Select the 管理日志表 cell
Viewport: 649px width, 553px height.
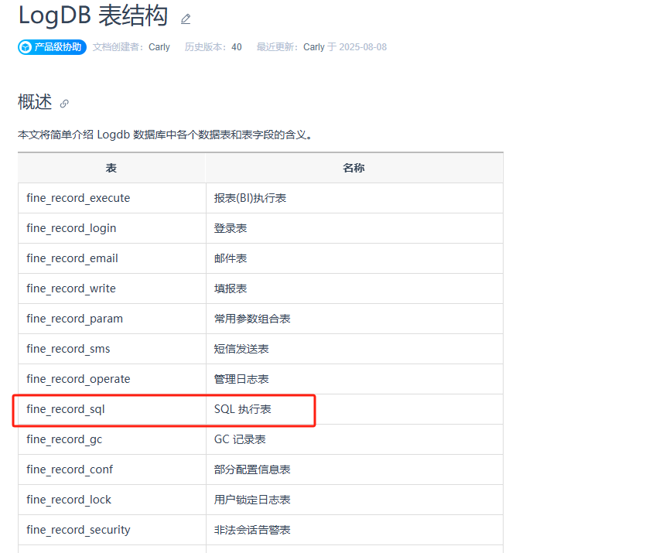tap(354, 380)
